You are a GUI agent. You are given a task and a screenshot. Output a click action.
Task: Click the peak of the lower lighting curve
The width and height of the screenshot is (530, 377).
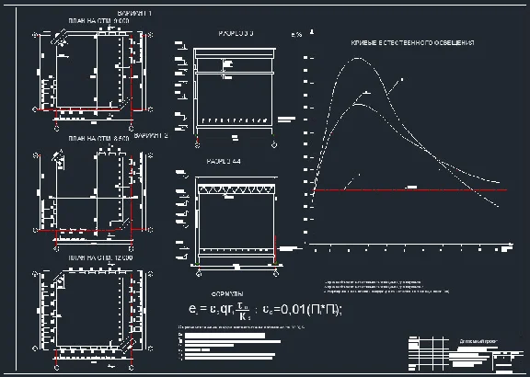tap(357, 104)
